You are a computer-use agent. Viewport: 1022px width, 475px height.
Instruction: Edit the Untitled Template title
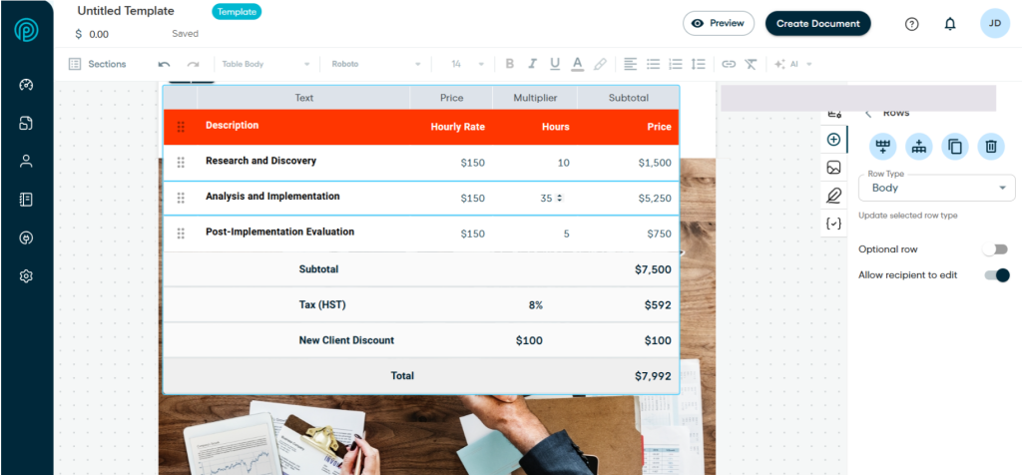(126, 11)
